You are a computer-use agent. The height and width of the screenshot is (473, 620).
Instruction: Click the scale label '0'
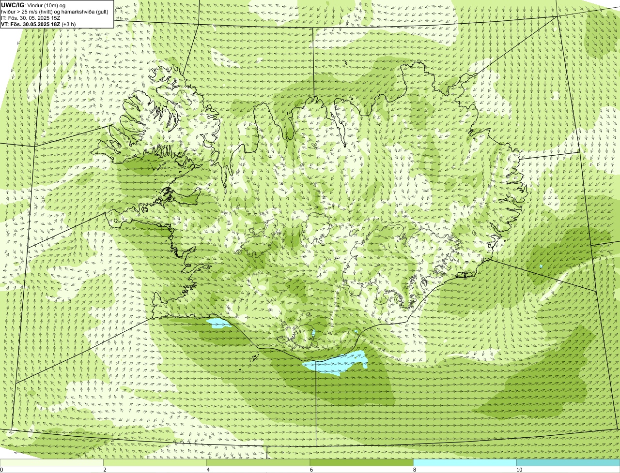[x=1, y=470]
